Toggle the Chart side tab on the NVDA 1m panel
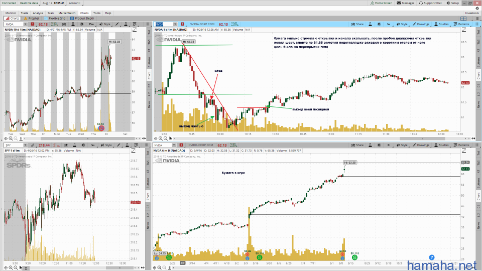 pyautogui.click(x=478, y=75)
